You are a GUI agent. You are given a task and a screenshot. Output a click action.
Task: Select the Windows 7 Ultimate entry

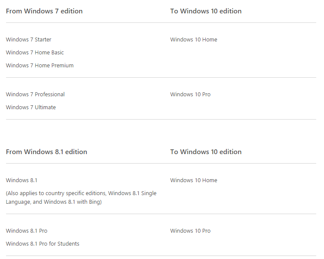click(31, 107)
